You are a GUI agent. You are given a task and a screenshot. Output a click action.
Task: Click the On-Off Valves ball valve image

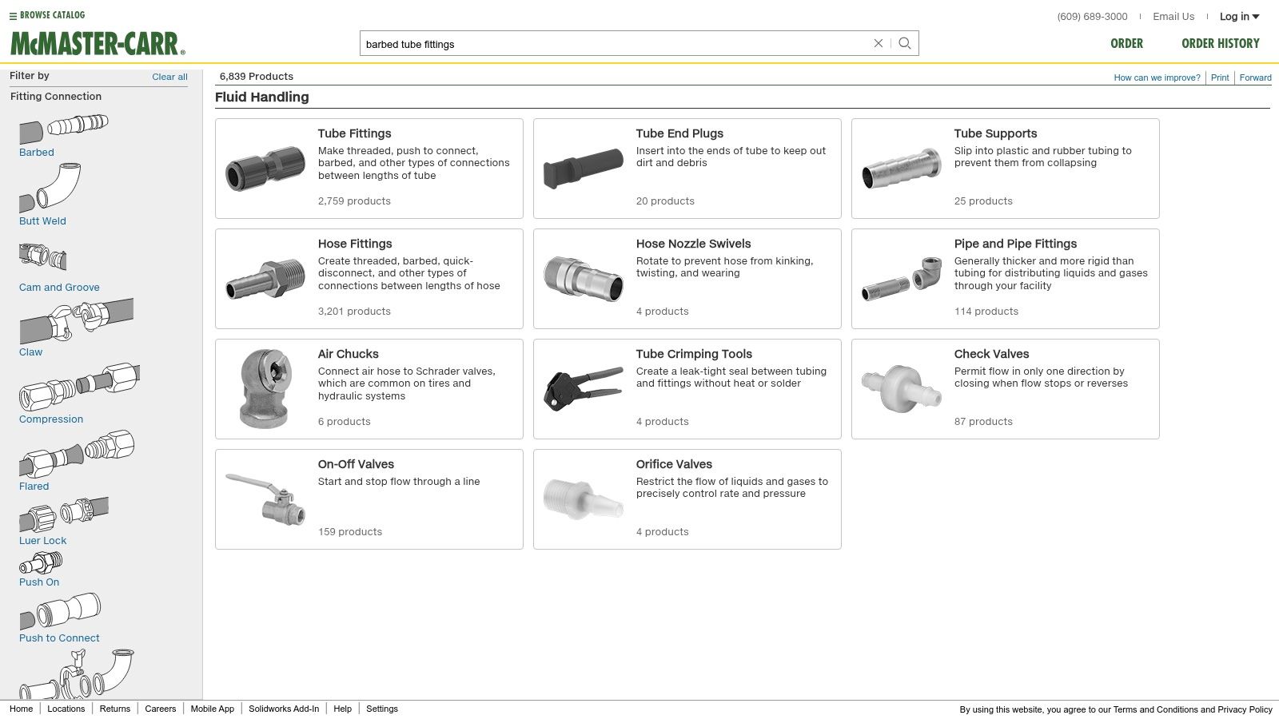[265, 499]
